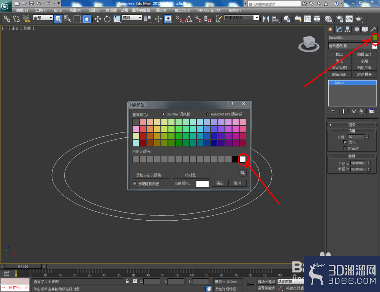Select the Scale tool

(x=117, y=19)
